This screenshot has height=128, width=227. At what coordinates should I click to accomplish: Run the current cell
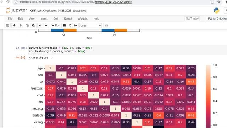(x=56, y=25)
